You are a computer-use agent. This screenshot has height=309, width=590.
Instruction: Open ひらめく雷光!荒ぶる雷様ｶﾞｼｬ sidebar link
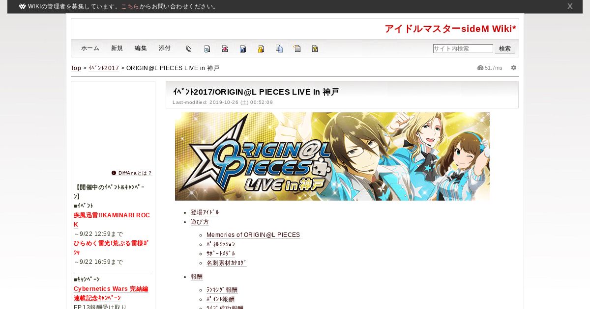click(x=111, y=248)
